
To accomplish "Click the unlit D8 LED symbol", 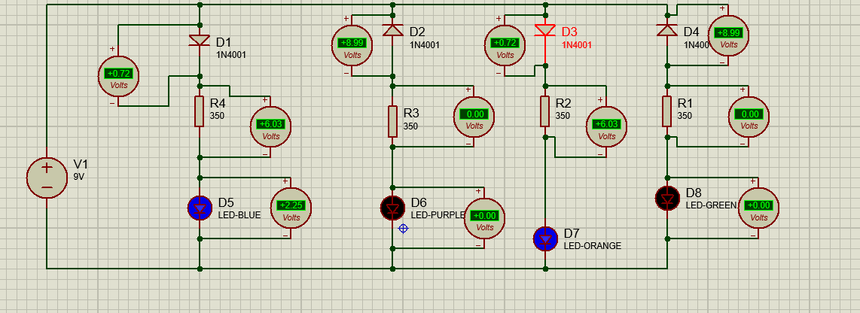I will (667, 199).
